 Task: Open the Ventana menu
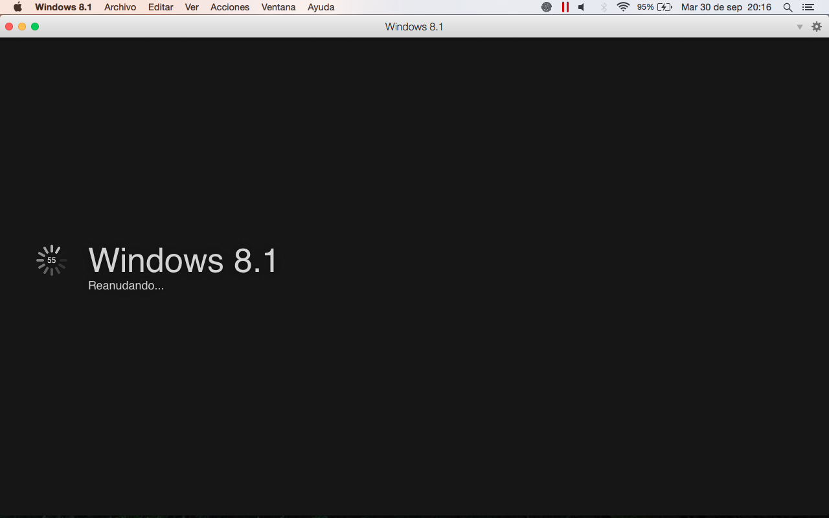pyautogui.click(x=278, y=7)
